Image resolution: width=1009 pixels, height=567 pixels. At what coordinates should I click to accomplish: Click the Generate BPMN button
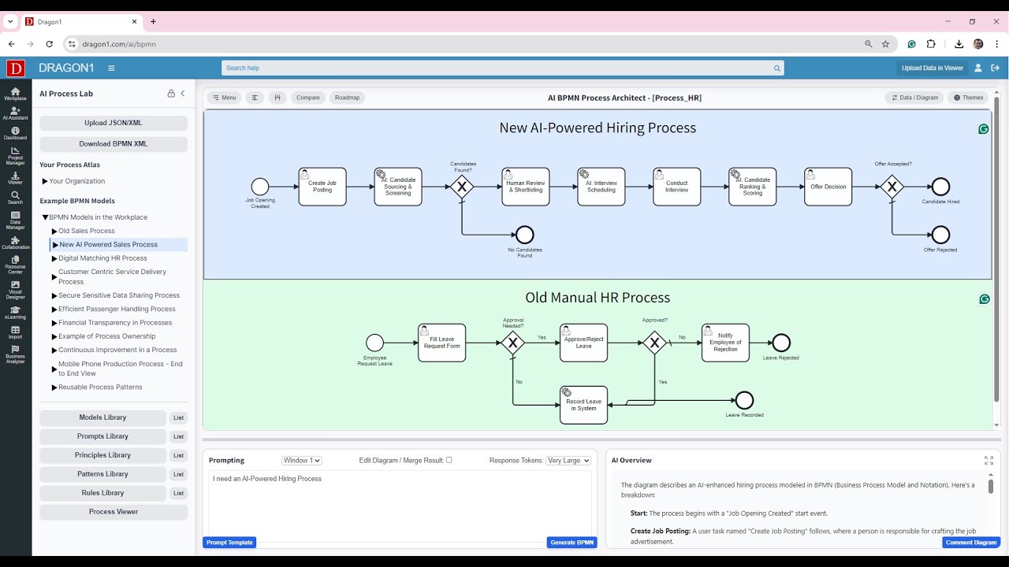pyautogui.click(x=572, y=542)
